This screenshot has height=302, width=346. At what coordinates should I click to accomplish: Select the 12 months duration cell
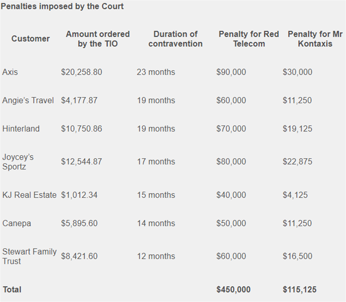coord(156,256)
